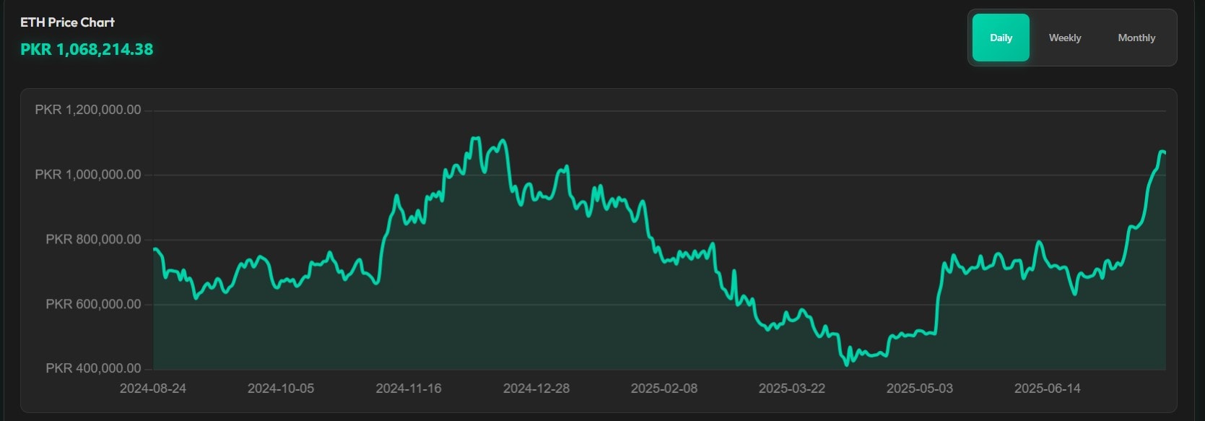Screen dimensions: 1205x421
Task: Click the 2024-10-05 date label
Action: (x=281, y=389)
